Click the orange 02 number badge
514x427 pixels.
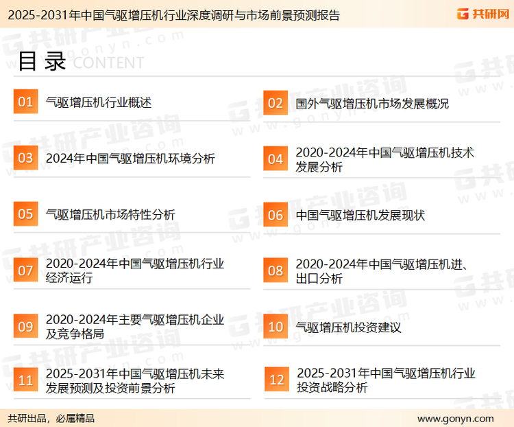click(275, 103)
